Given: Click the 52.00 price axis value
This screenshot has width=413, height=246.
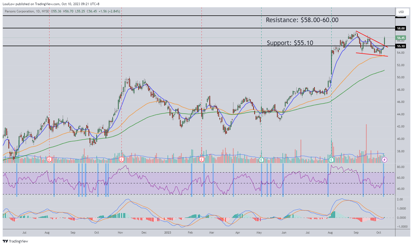Looking at the screenshot, I should [401, 65].
